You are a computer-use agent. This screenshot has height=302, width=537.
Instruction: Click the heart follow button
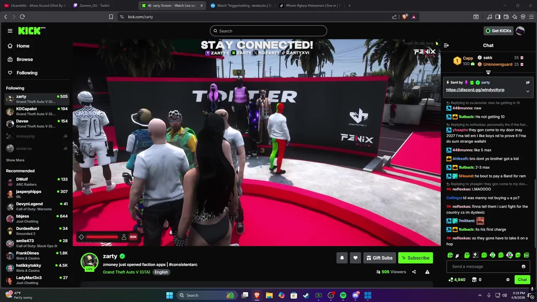point(355,258)
